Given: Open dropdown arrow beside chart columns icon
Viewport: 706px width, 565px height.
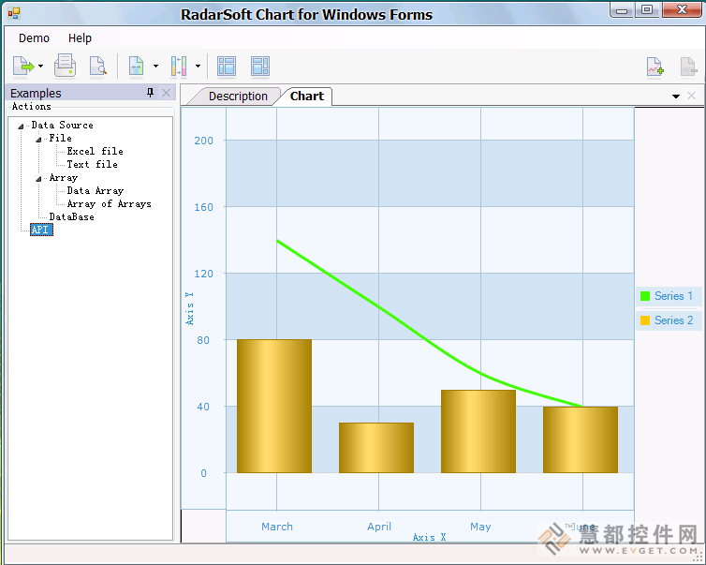Looking at the screenshot, I should click(198, 67).
